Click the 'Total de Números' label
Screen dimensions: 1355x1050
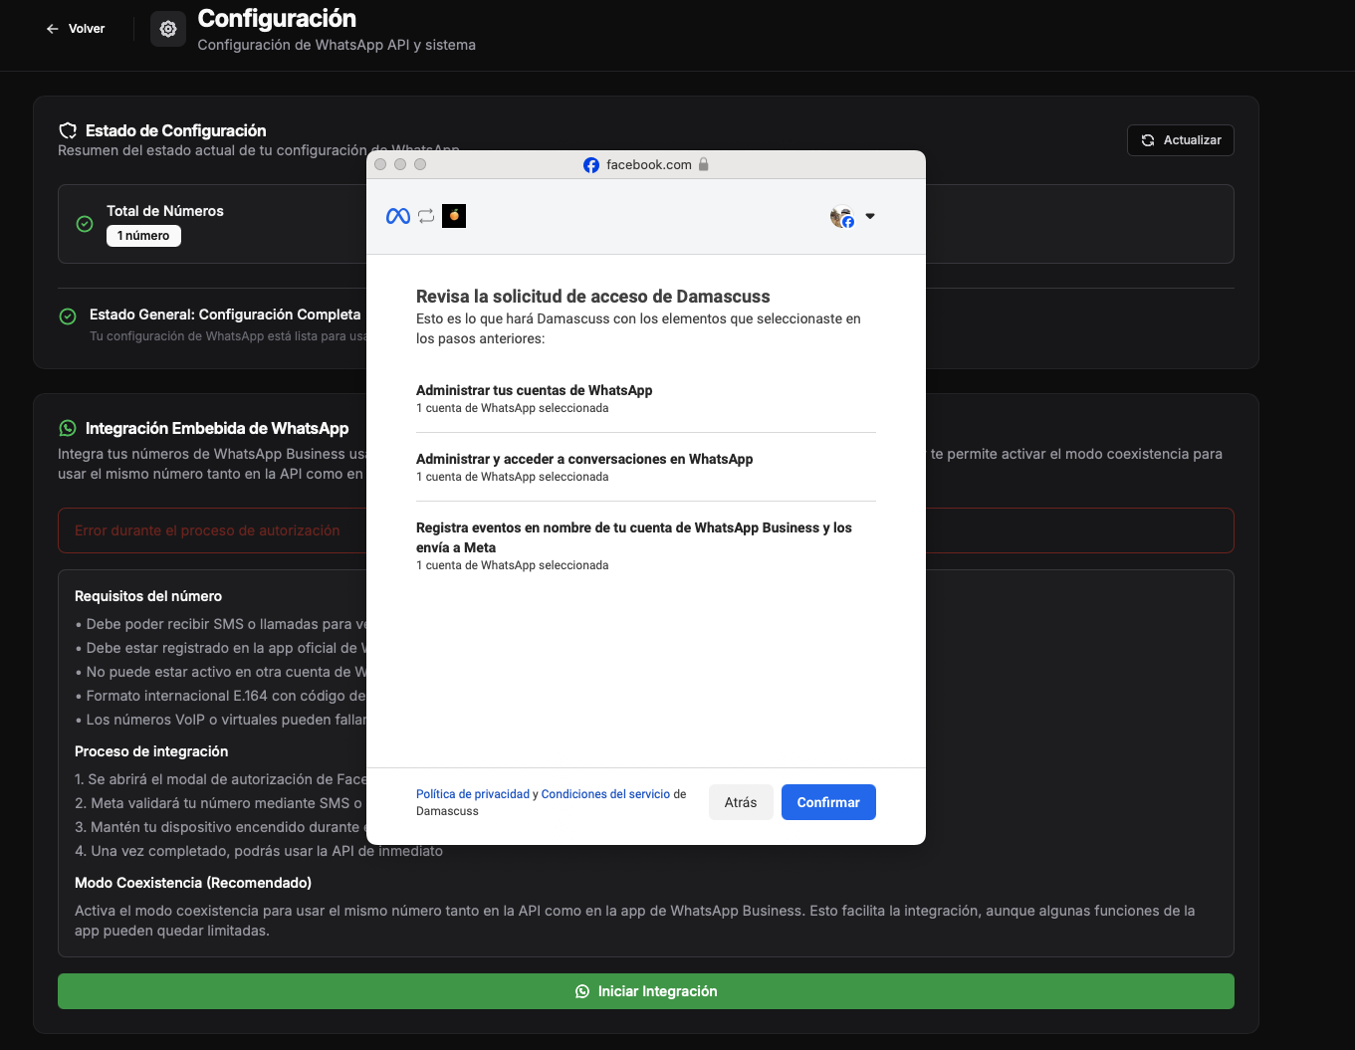coord(165,211)
